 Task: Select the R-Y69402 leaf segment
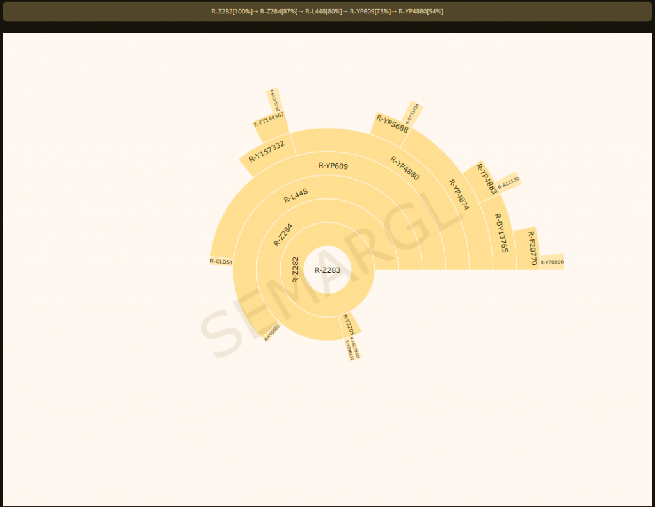[x=272, y=333]
